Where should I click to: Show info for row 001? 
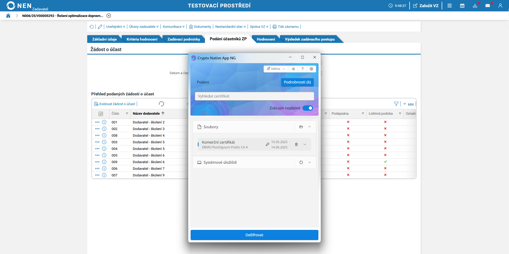pos(104,122)
